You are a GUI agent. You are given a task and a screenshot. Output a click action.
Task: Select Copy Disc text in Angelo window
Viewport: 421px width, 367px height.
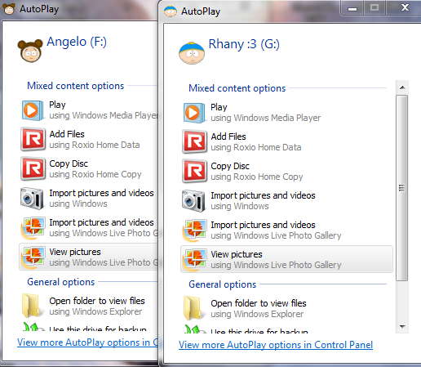[x=69, y=163]
